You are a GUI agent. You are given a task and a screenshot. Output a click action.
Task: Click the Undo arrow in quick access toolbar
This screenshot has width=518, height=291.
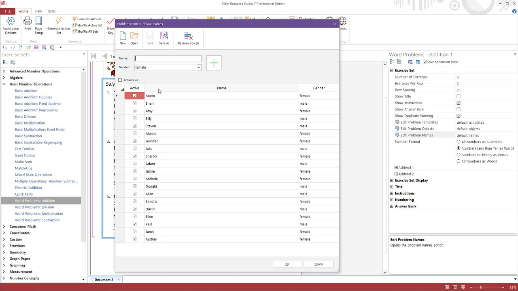point(5,47)
